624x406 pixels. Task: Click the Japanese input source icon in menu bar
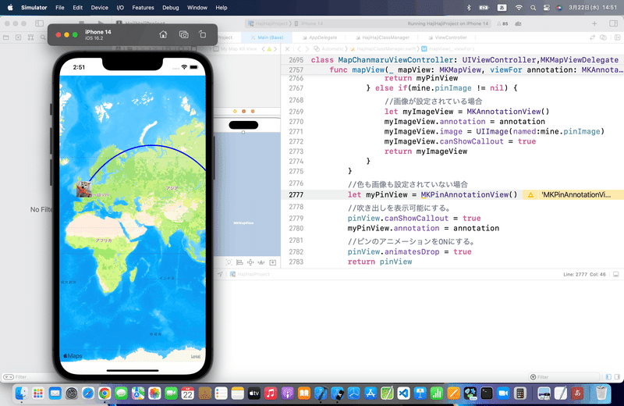coord(502,8)
